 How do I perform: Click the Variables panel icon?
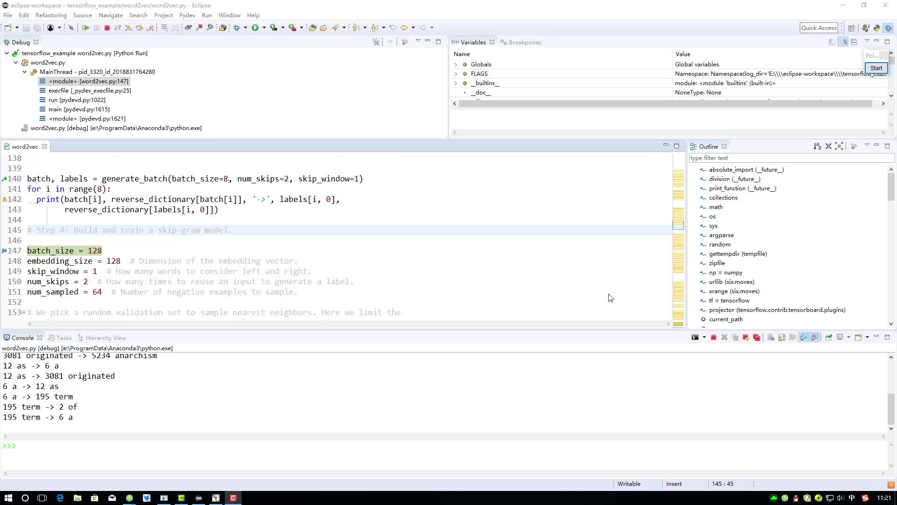tap(456, 42)
